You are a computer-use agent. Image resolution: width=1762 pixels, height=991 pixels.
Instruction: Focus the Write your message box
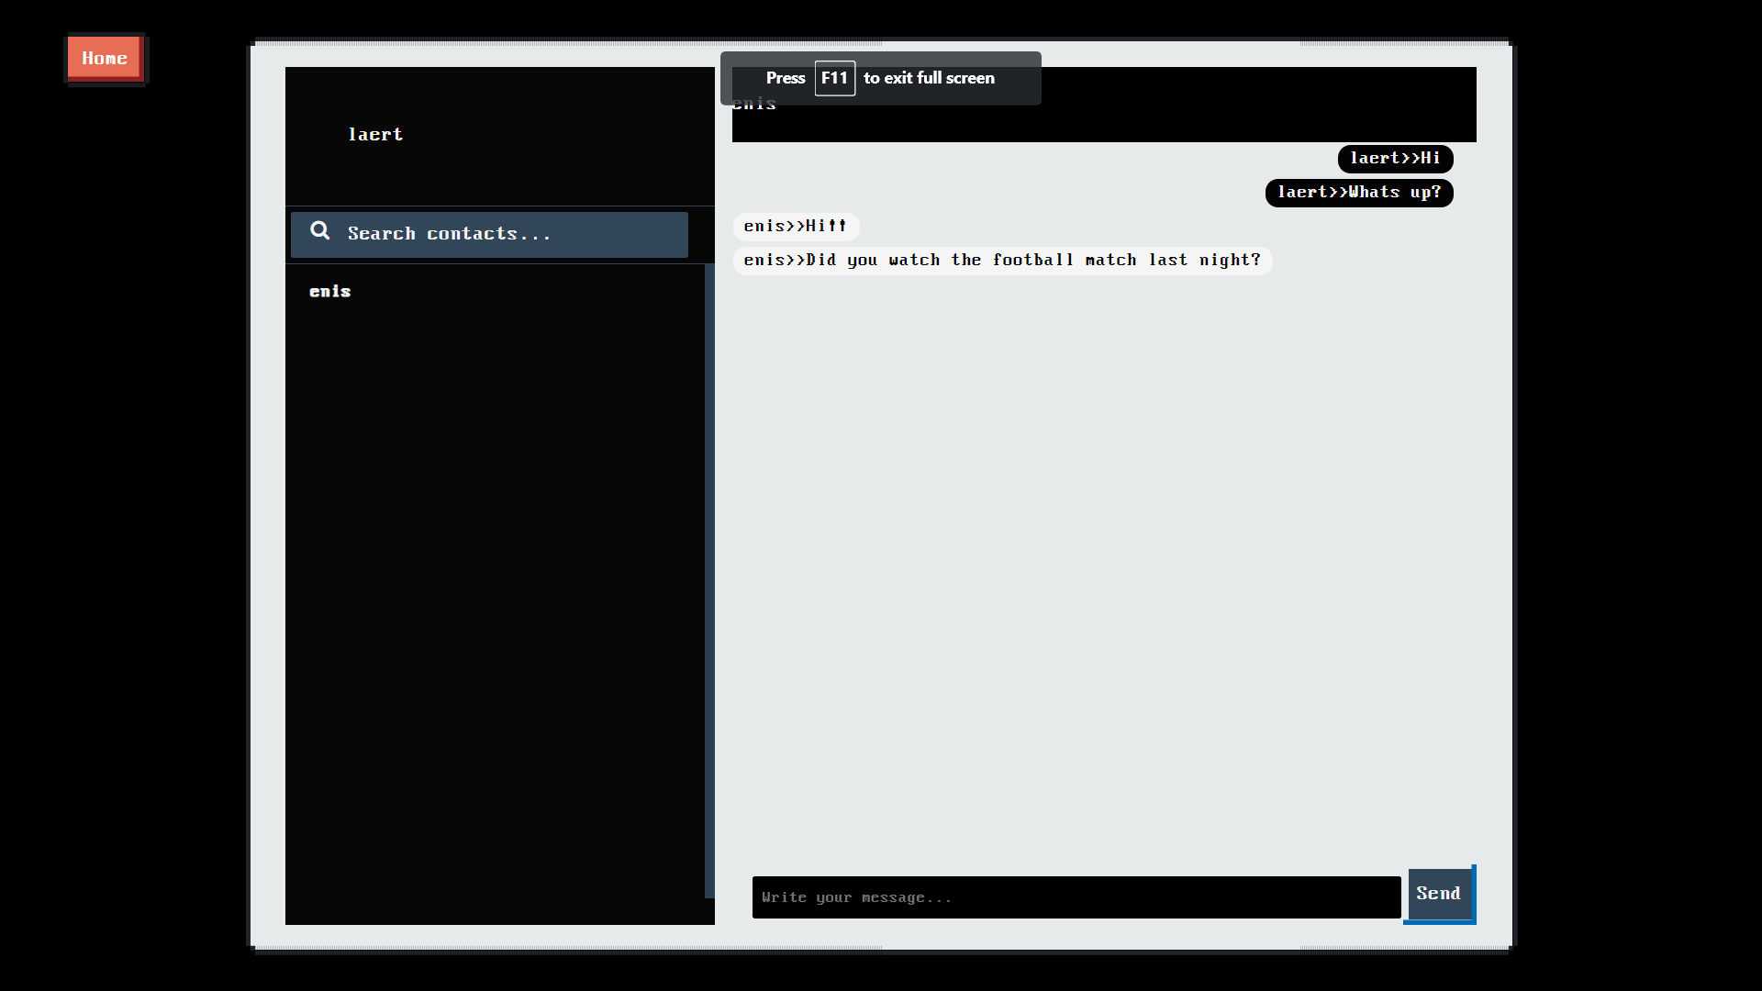1076,897
